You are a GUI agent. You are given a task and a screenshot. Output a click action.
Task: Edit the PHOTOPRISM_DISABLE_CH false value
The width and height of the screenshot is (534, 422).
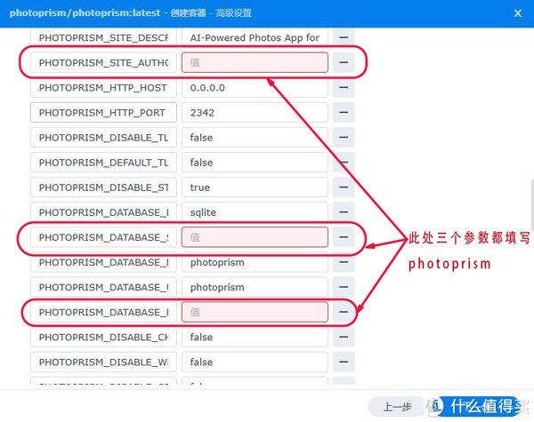click(x=255, y=337)
